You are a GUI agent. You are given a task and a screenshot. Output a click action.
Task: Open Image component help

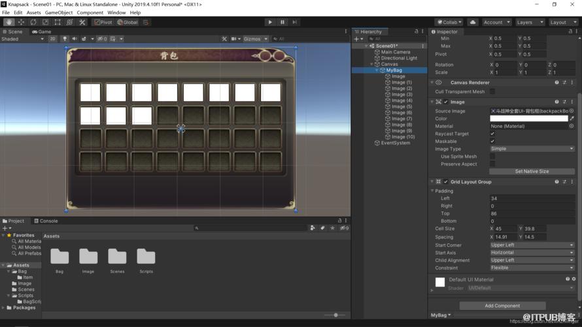(x=556, y=102)
